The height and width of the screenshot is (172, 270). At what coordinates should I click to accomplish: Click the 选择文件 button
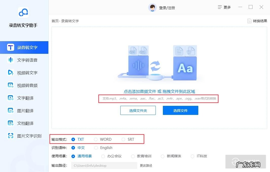coord(180,110)
